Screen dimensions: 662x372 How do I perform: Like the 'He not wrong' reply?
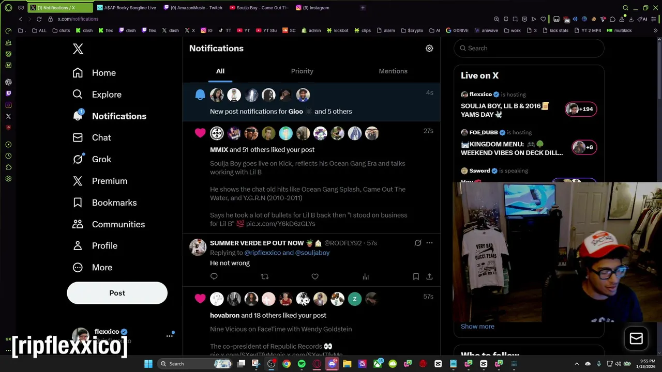click(315, 276)
